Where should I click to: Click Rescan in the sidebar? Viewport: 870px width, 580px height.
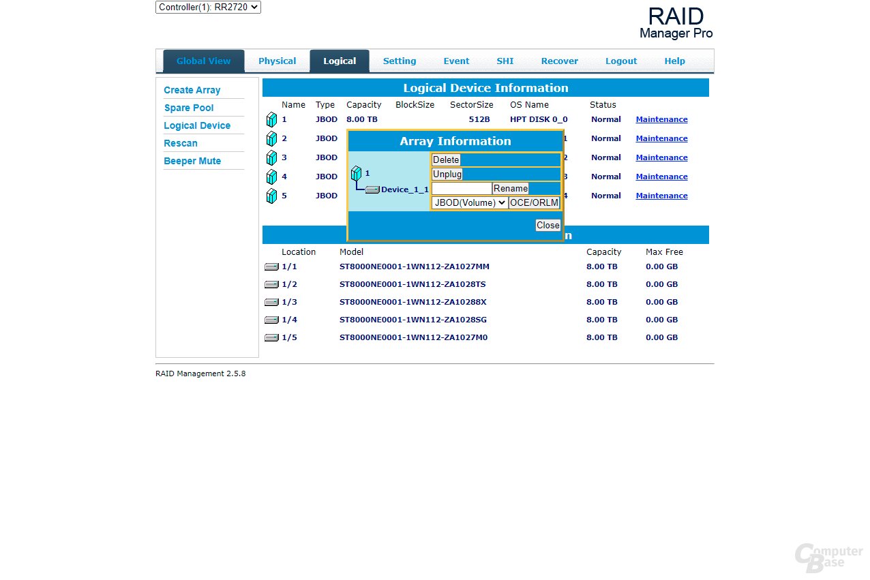click(x=181, y=143)
